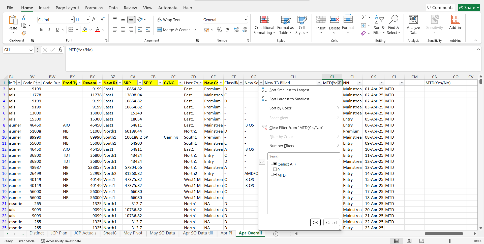Switch to the Page Layout ribbon tab
Image resolution: width=484 pixels, height=244 pixels.
(x=67, y=8)
